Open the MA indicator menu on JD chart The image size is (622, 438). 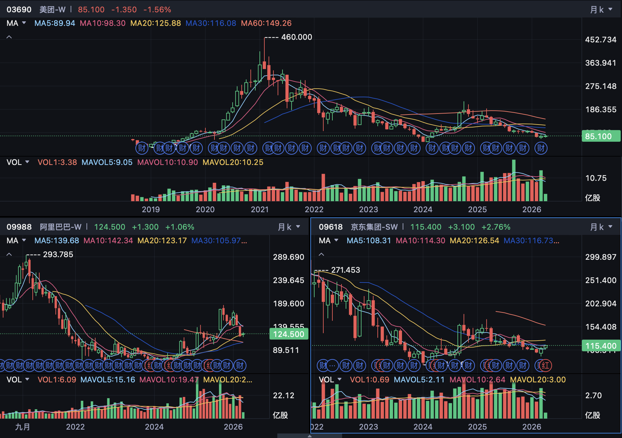coord(328,241)
